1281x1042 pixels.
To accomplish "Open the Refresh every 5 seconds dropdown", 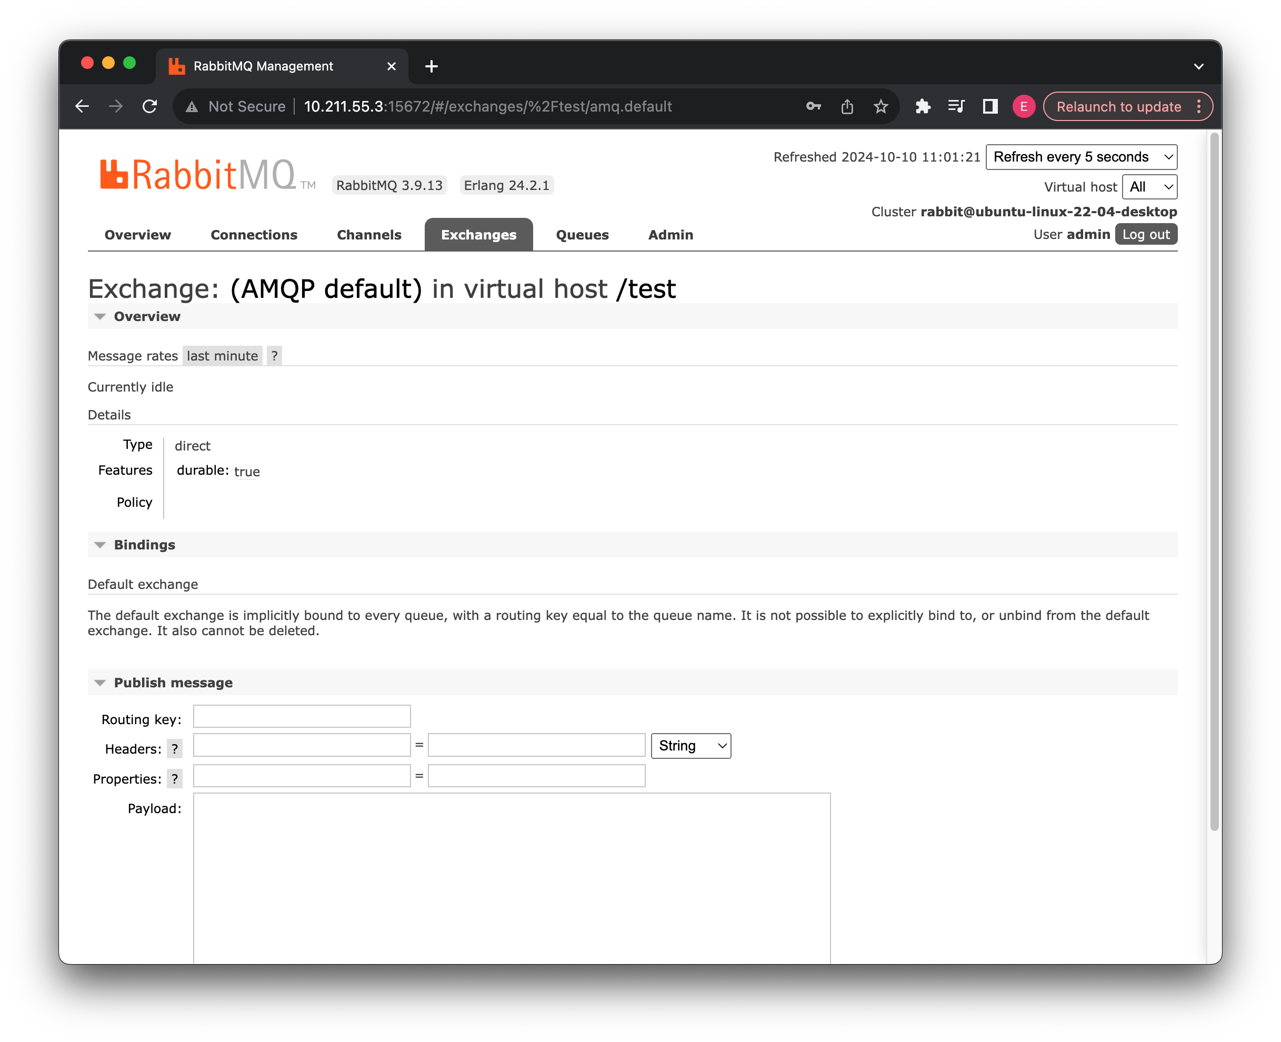I will pos(1080,157).
